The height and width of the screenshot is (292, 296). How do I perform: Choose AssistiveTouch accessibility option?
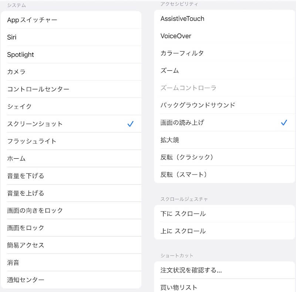tap(225, 19)
